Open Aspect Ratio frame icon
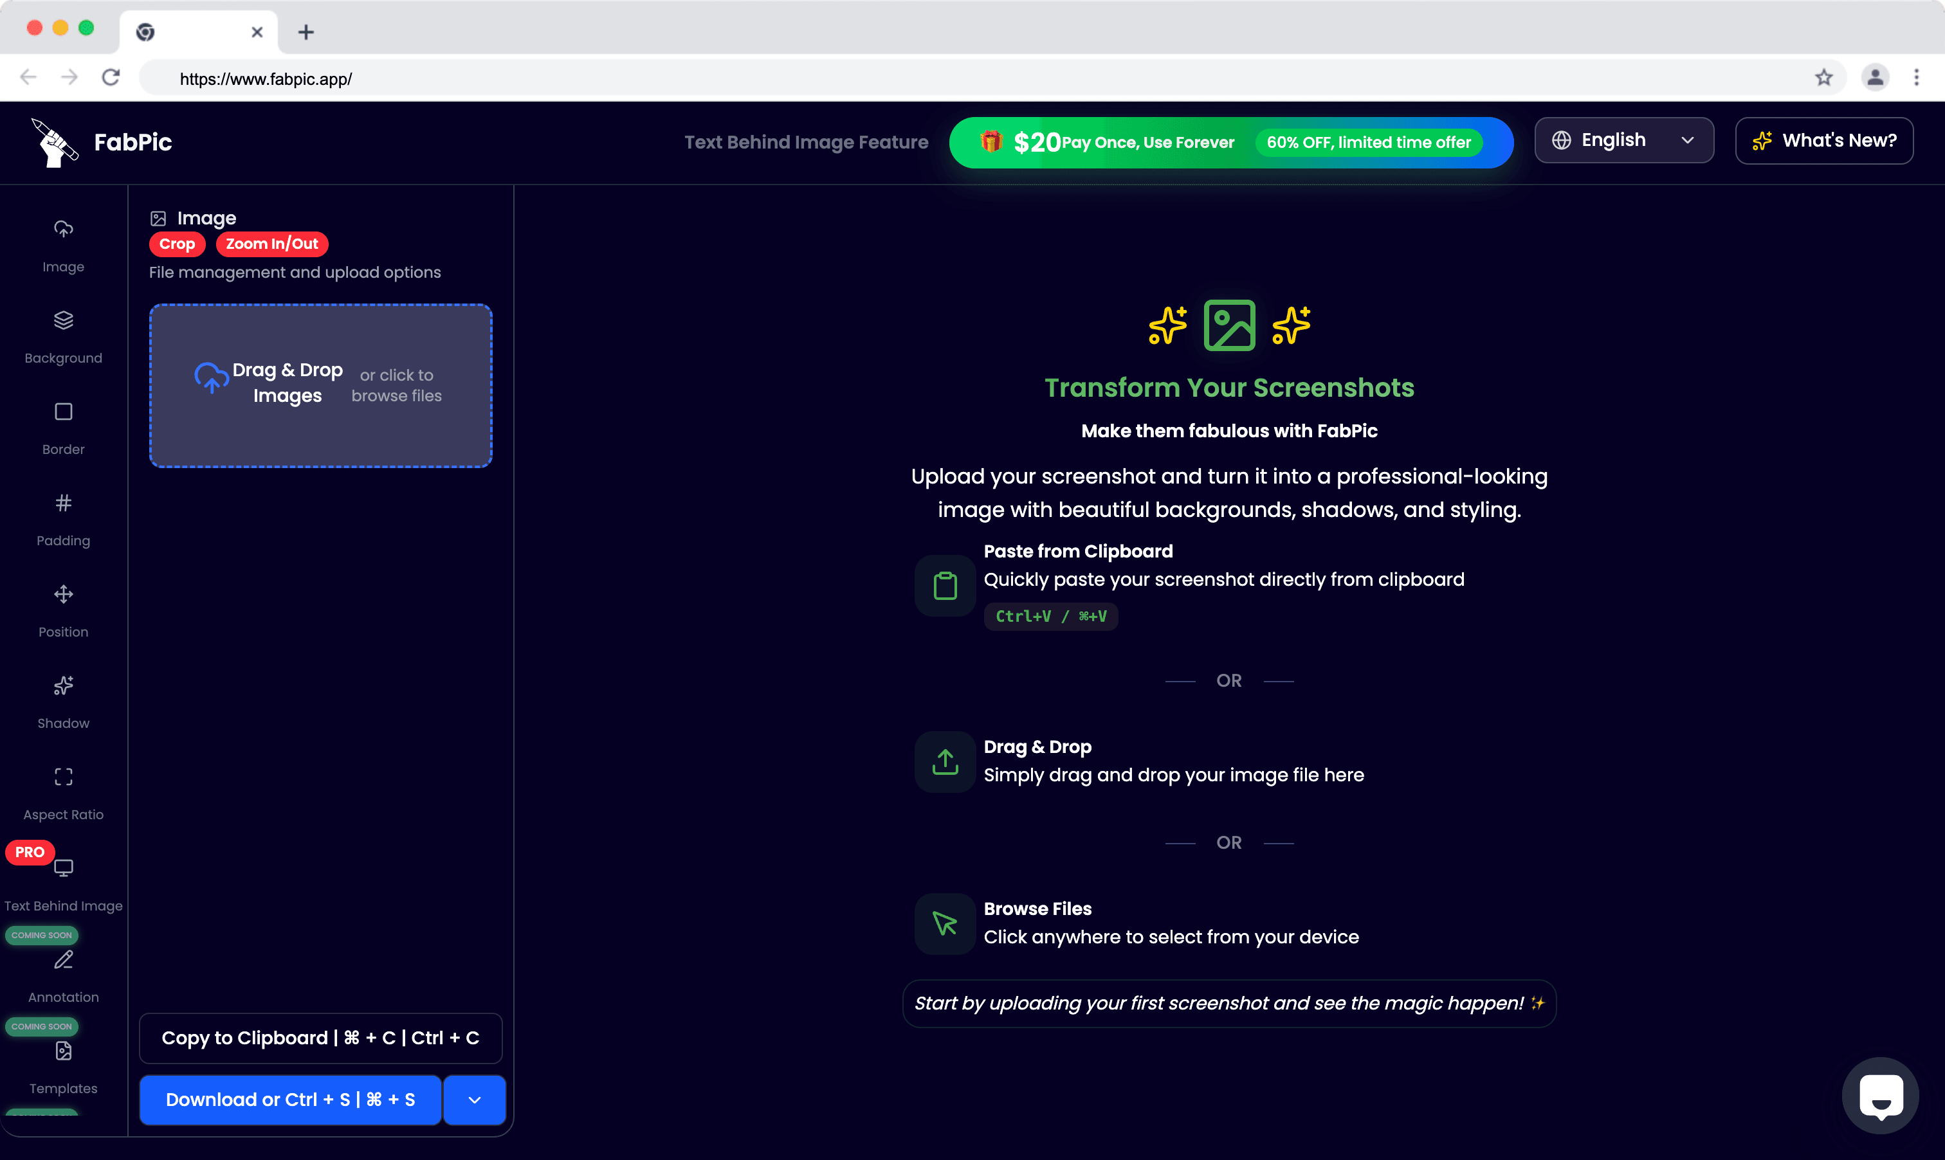The height and width of the screenshot is (1160, 1945). click(x=63, y=777)
